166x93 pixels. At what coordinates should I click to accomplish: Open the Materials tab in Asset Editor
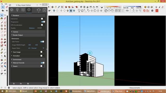click(12, 10)
